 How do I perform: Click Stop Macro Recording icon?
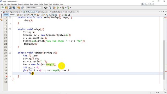point(63,15)
